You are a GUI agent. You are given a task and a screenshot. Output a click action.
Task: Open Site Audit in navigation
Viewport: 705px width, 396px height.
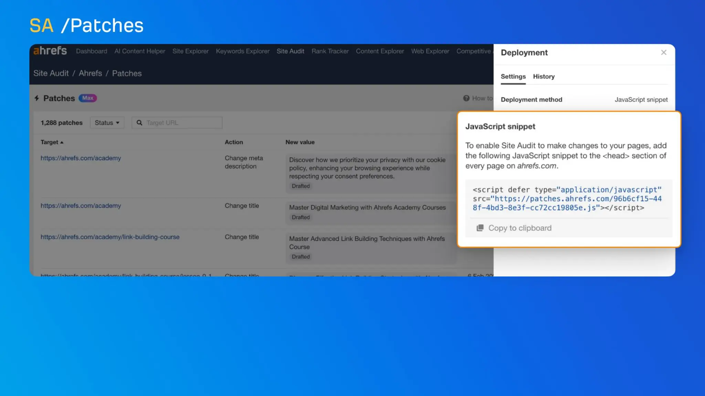291,51
